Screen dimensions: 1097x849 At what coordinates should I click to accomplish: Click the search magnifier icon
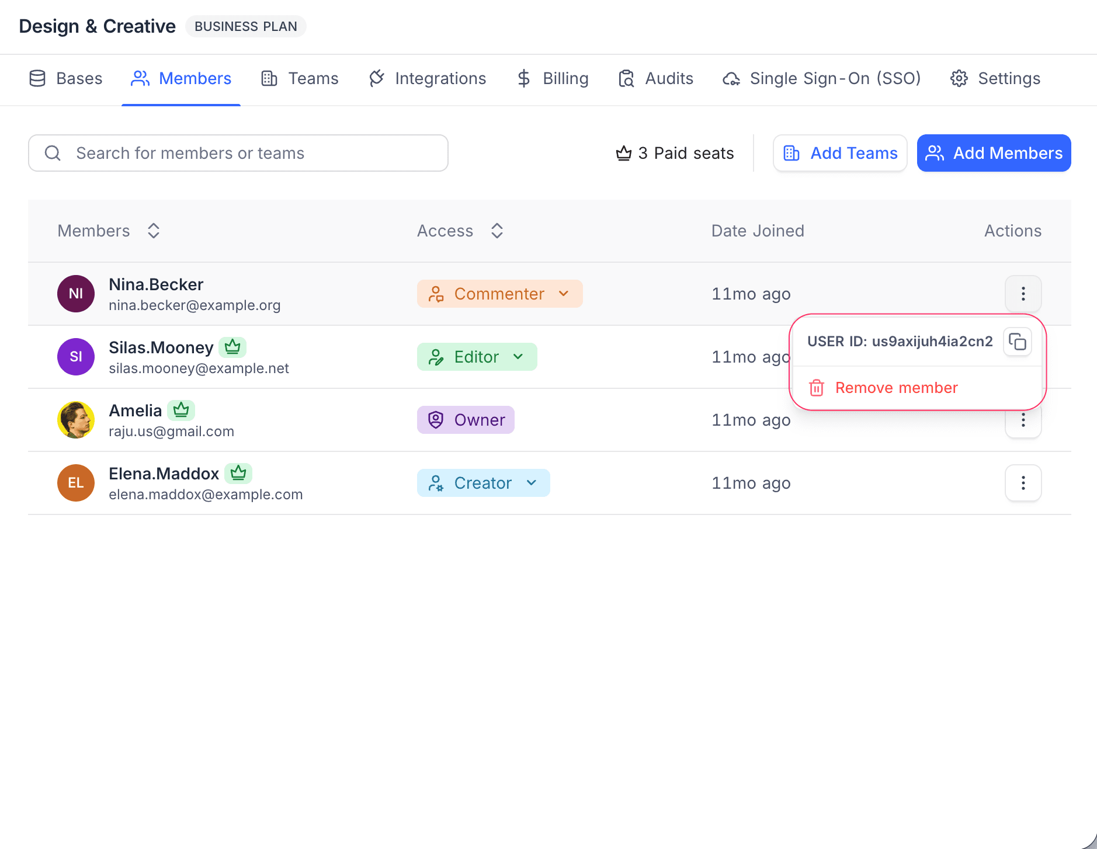[x=53, y=154]
